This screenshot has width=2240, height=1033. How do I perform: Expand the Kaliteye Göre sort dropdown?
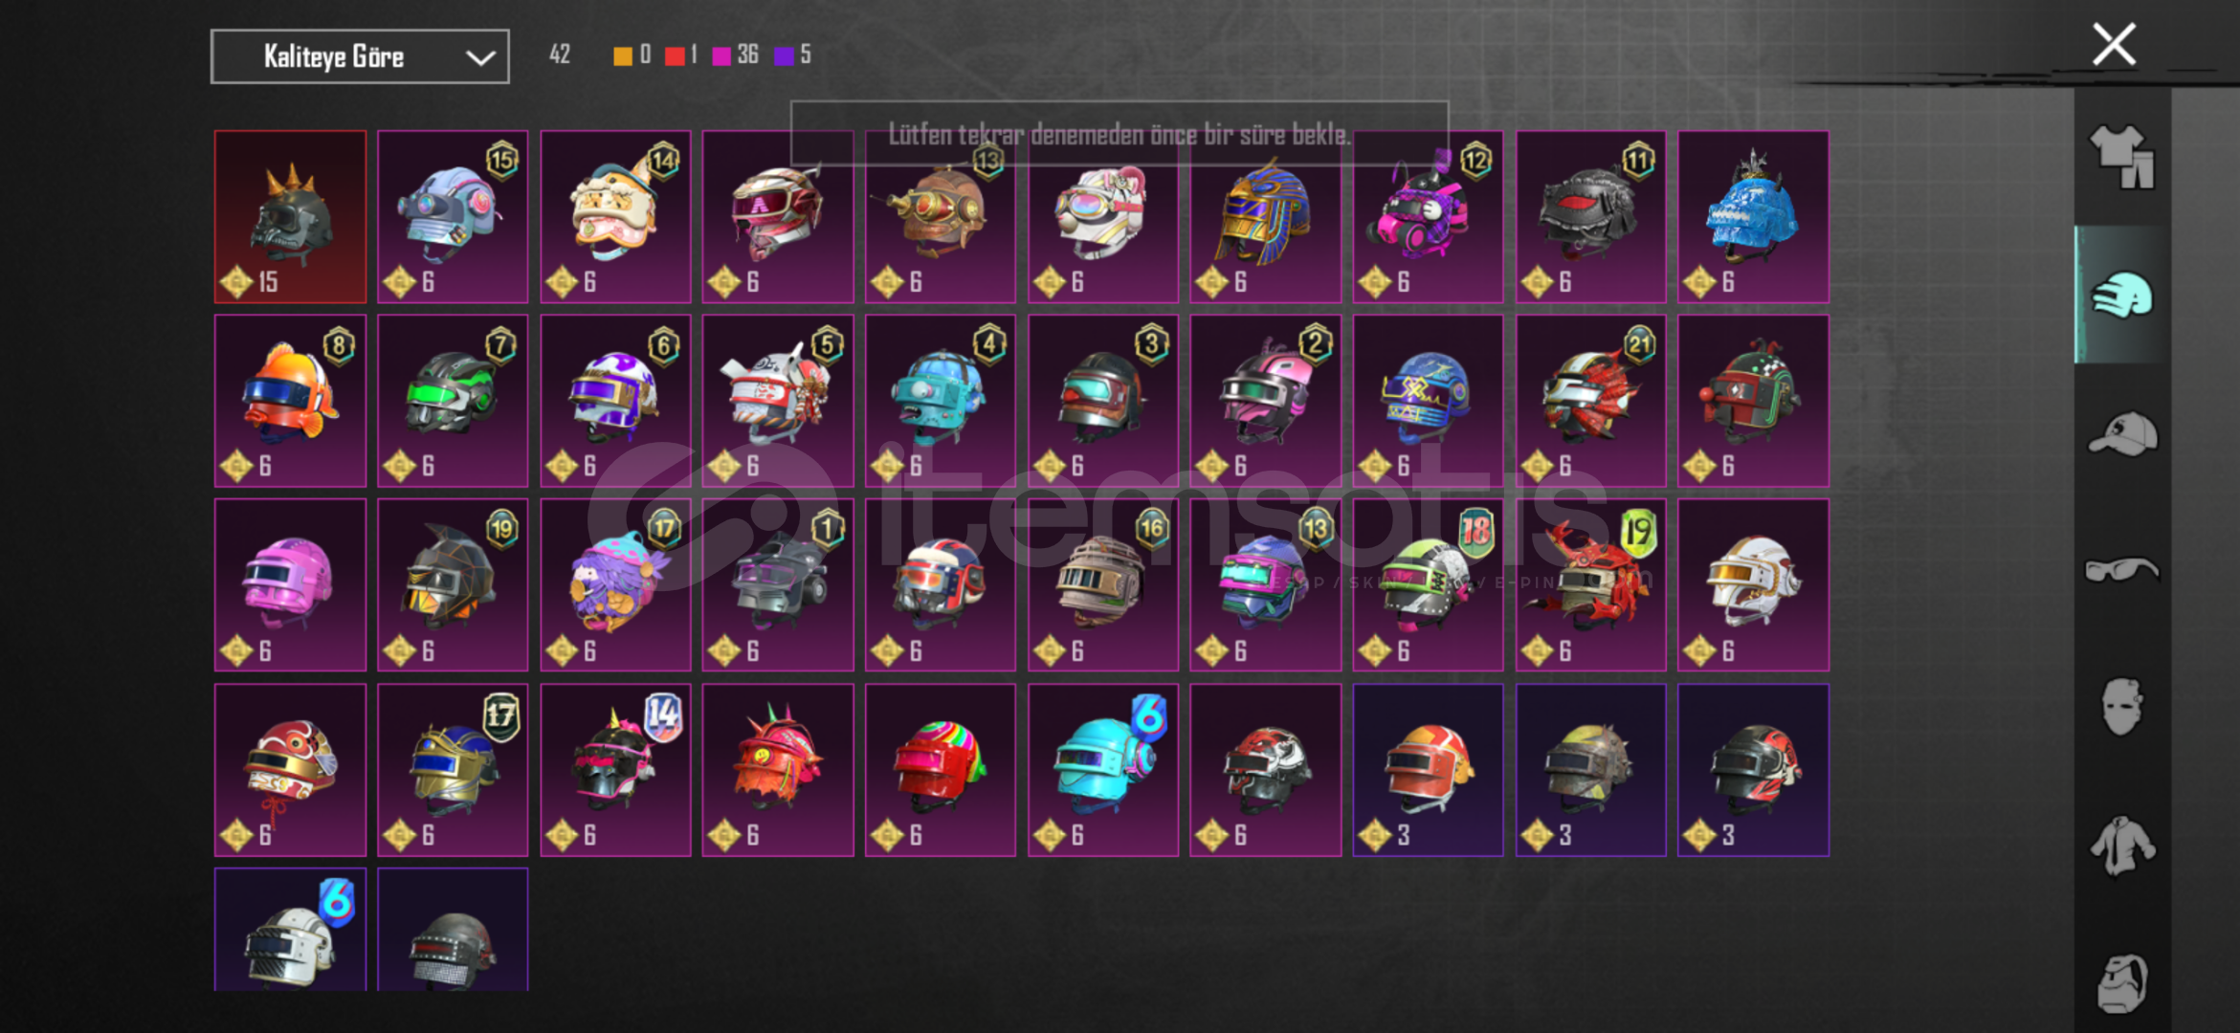click(x=360, y=56)
